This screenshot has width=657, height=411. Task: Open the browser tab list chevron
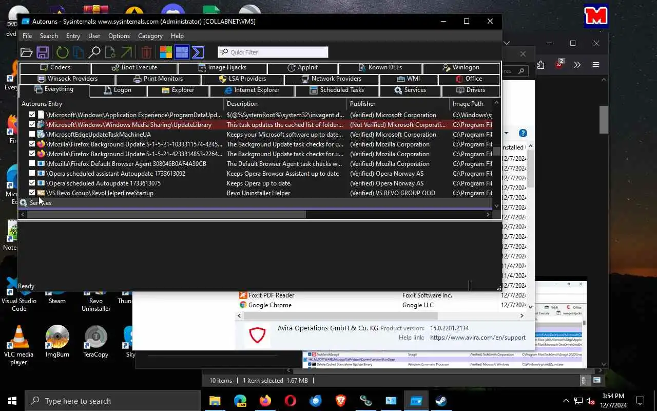pyautogui.click(x=507, y=43)
